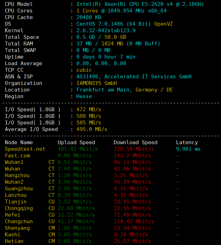This screenshot has width=221, height=245.
Task: Select the 728.59 Mbit/s download speed
Action: (x=134, y=149)
